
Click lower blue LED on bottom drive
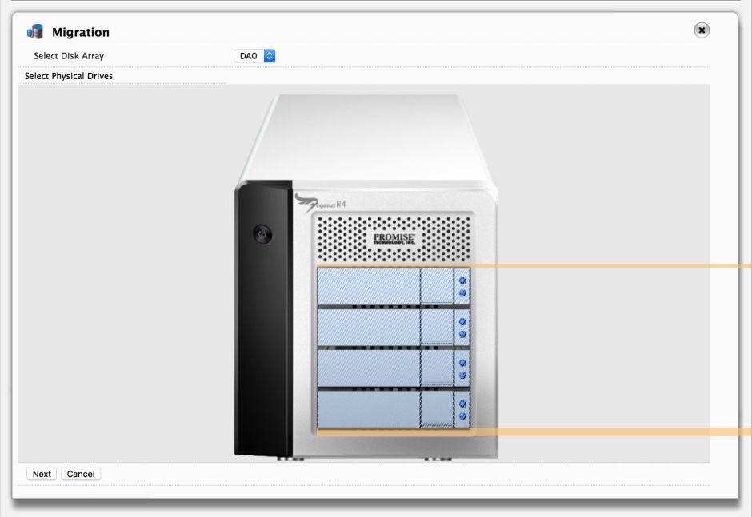[462, 416]
